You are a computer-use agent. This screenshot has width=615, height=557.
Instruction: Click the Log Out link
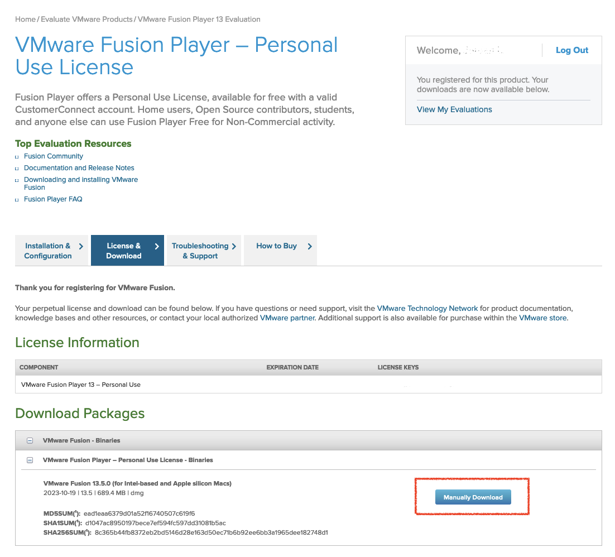tap(571, 50)
